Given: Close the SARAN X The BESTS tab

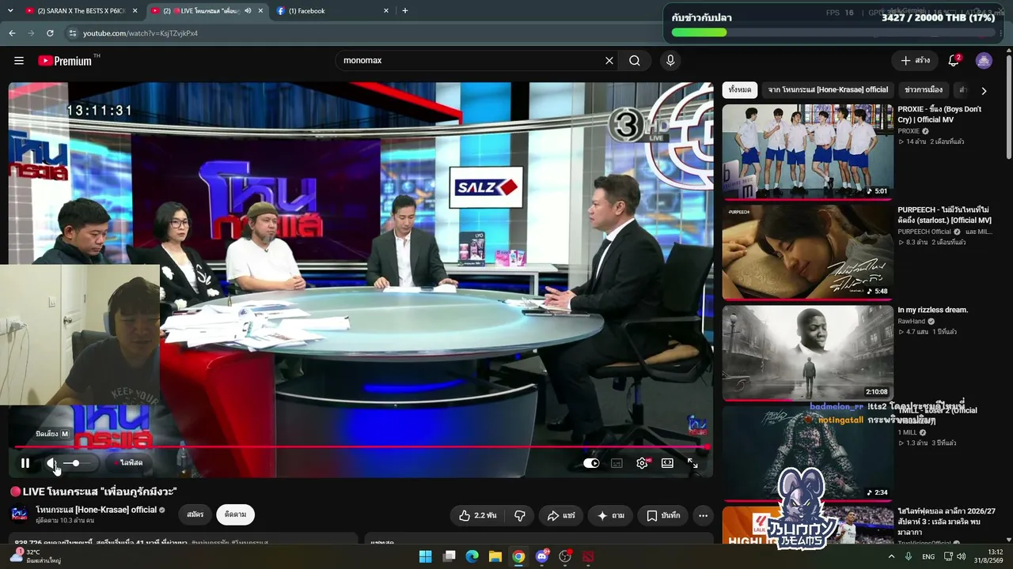Looking at the screenshot, I should (x=135, y=11).
